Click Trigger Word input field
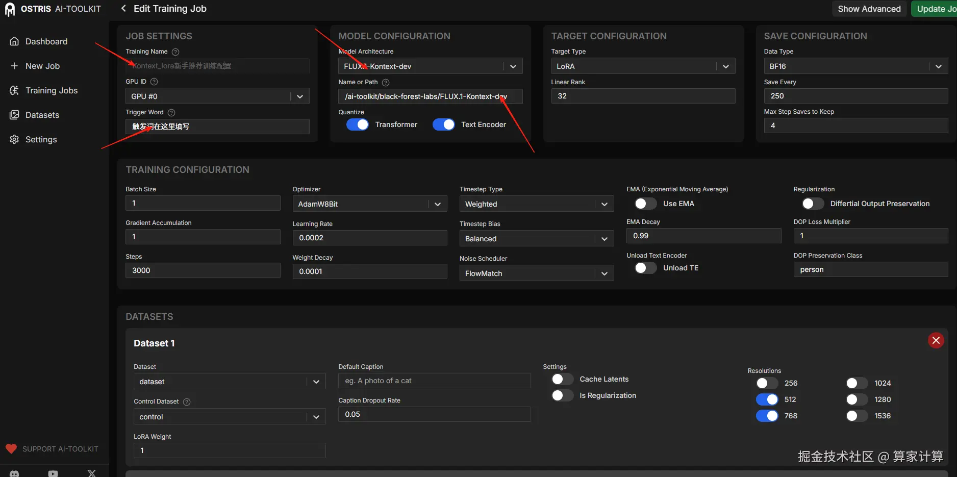 (217, 127)
